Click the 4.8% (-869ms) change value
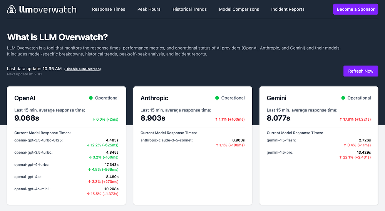 103,169
